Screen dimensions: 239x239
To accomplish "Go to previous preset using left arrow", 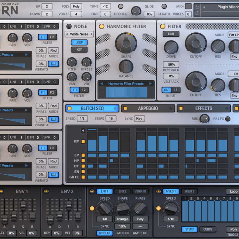I will pos(204,7).
